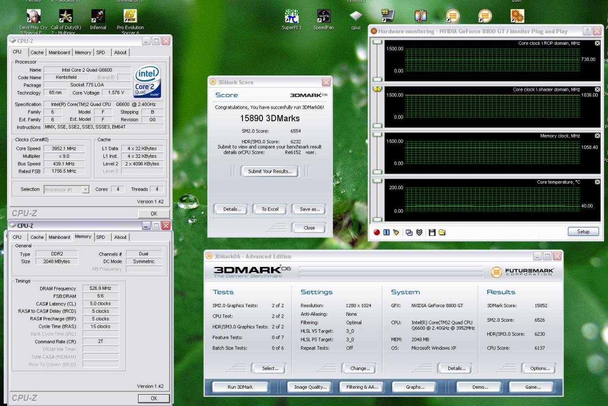This screenshot has width=608, height=406.
Task: Pause monitoring with the blue pause icon
Action: [386, 232]
